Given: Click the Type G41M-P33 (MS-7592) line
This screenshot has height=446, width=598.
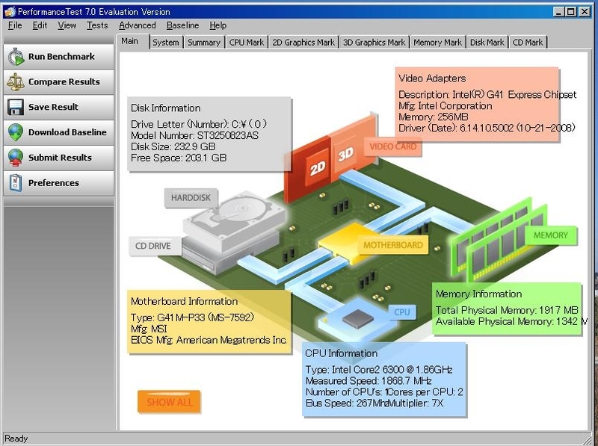Looking at the screenshot, I should 192,318.
